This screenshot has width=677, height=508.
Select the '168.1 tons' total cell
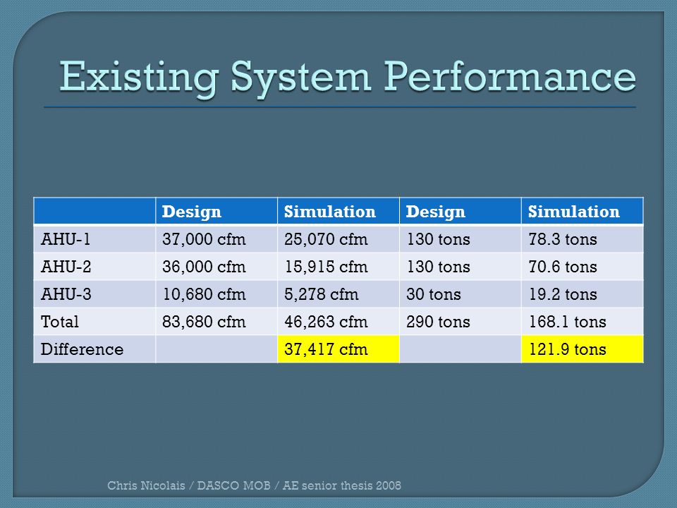(x=582, y=322)
